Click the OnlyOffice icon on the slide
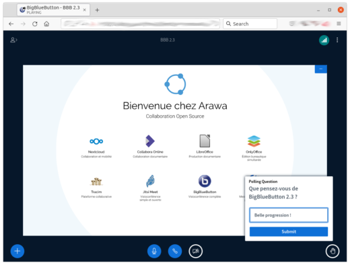The image size is (350, 265). [x=254, y=141]
